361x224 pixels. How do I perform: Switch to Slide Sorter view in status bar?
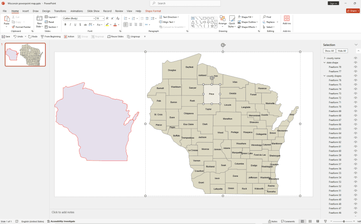(x=310, y=221)
